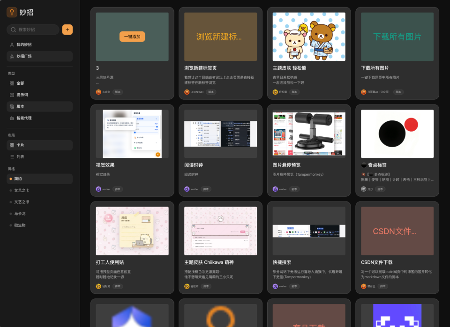This screenshot has width=450, height=327.
Task: Click the 主题皮肤 轻松熊 card title
Action: 289,68
